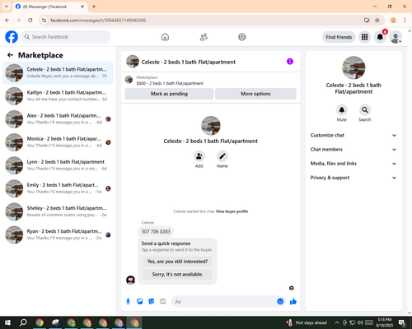The height and width of the screenshot is (329, 412).
Task: Mute conversation bell in right panel
Action: pyautogui.click(x=342, y=110)
